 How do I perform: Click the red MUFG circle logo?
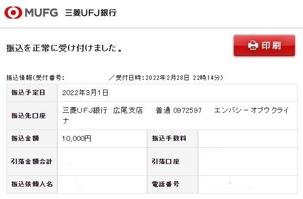(x=13, y=12)
